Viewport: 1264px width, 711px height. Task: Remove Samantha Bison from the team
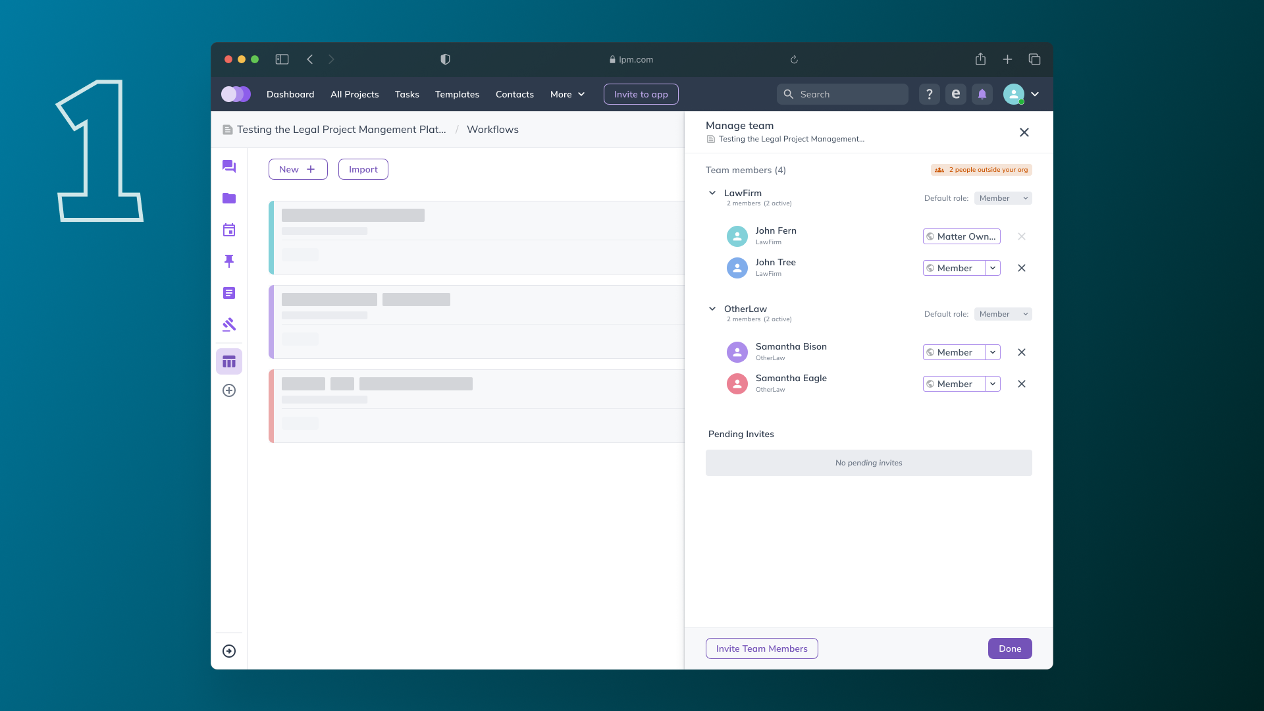(x=1022, y=352)
